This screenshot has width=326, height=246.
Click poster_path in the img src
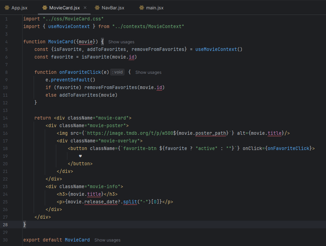[211, 133]
